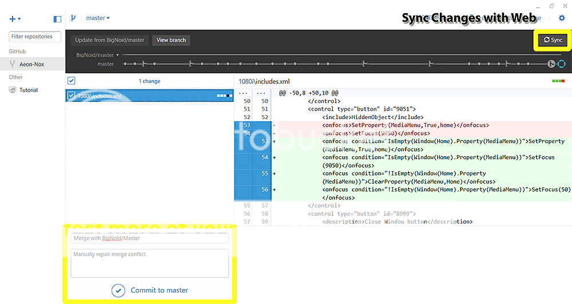Select added line 53 in the diff
Screen dimensions: 572x304
264,141
